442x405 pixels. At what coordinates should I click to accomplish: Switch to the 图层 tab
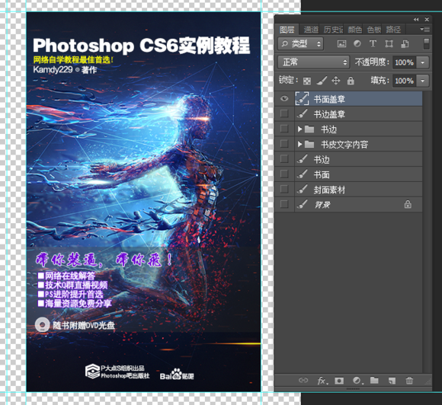click(287, 29)
